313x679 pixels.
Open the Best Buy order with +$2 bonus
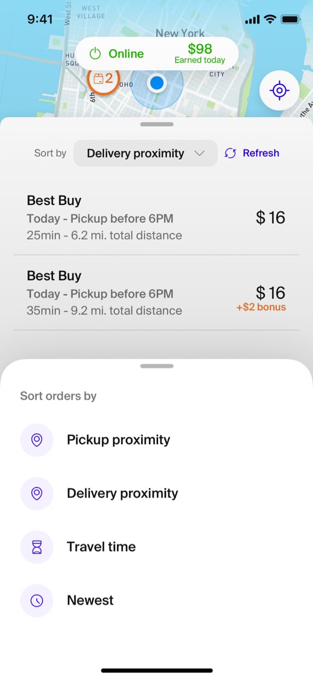tap(156, 293)
